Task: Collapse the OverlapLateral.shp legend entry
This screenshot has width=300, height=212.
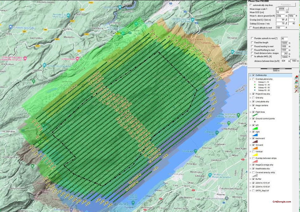Action: [250, 79]
